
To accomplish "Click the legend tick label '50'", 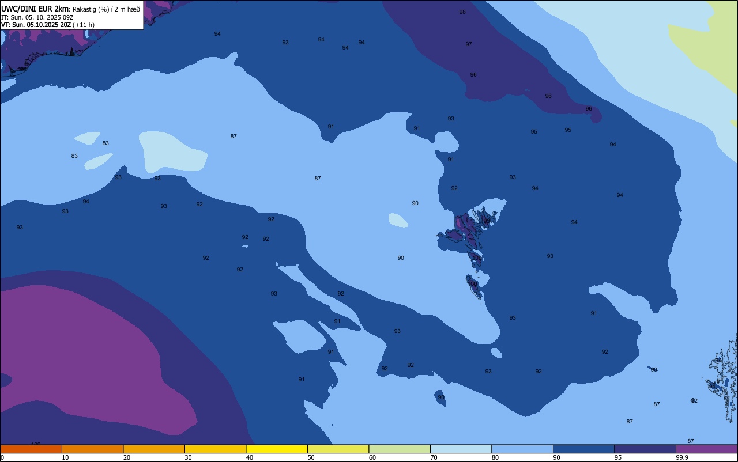I will click(311, 457).
